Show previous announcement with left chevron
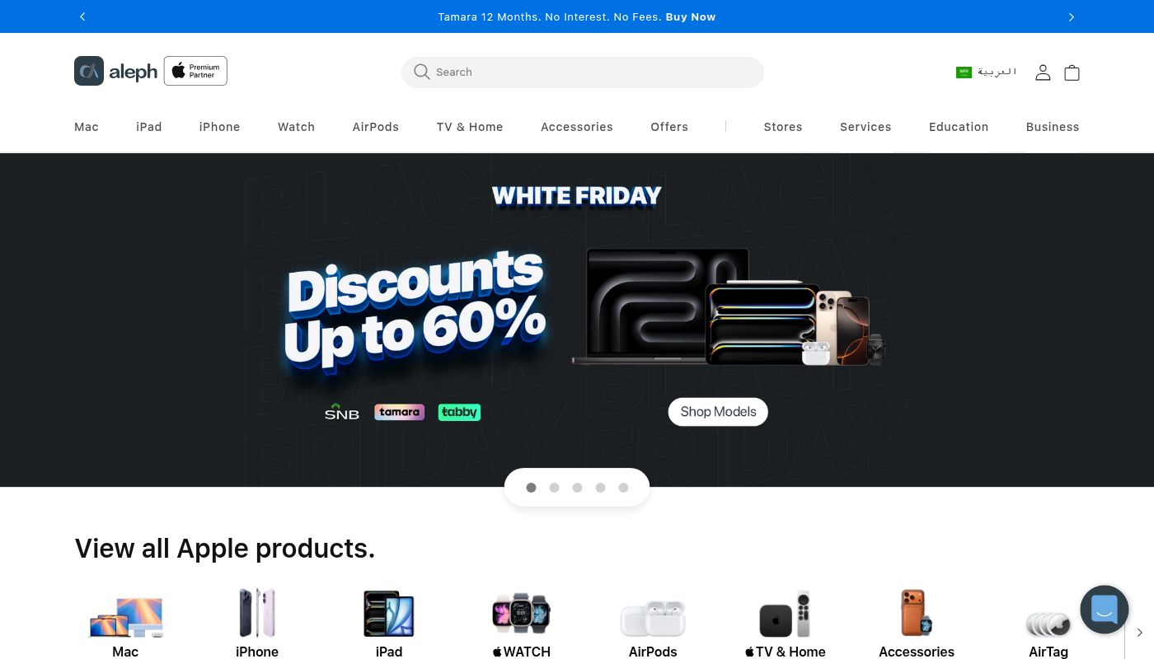Image resolution: width=1154 pixels, height=659 pixels. pos(82,16)
